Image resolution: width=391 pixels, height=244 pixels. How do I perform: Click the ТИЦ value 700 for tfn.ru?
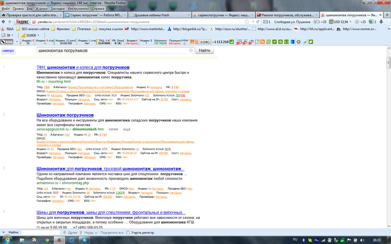pyautogui.click(x=47, y=87)
